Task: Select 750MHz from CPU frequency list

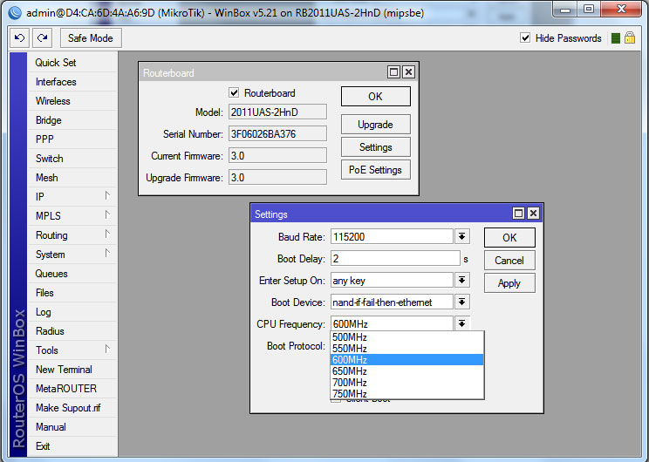Action: [350, 394]
